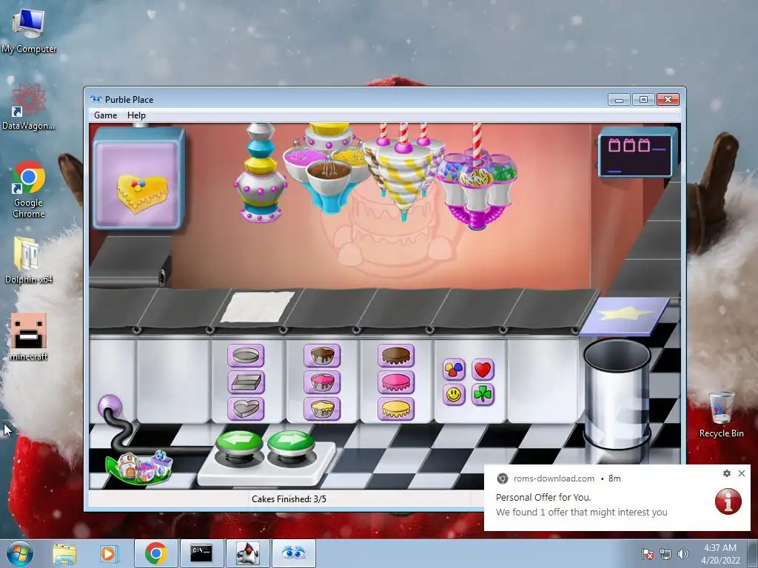
Task: Pick the yellow icing layer
Action: [x=396, y=409]
